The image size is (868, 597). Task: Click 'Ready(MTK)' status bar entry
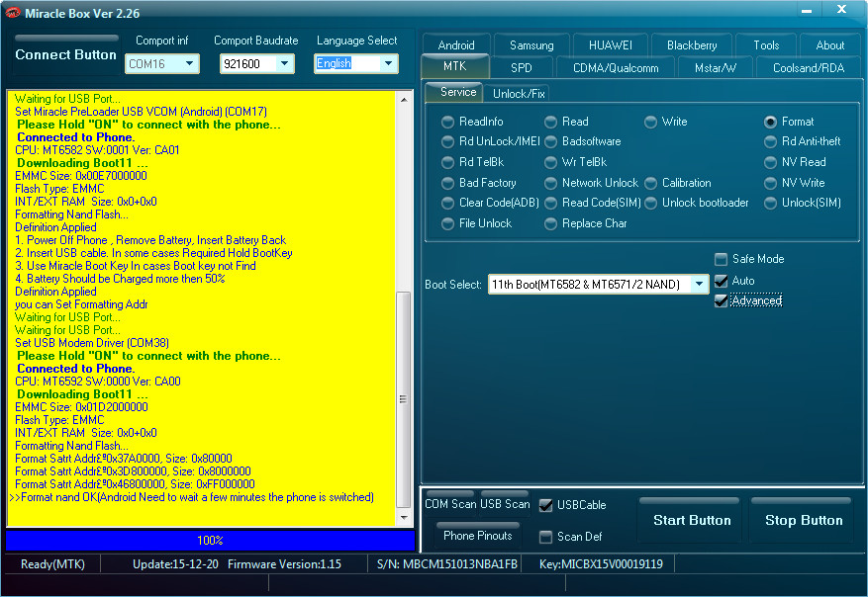coord(52,564)
